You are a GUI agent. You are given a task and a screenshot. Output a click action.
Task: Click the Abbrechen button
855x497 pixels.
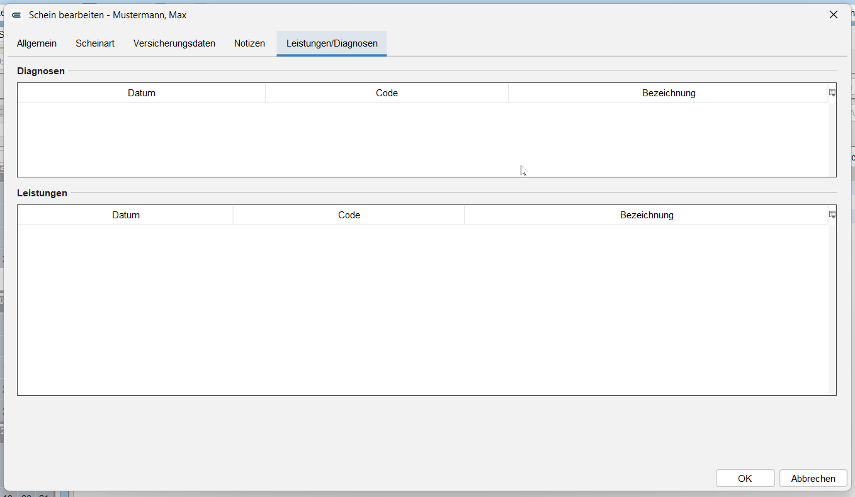click(813, 478)
